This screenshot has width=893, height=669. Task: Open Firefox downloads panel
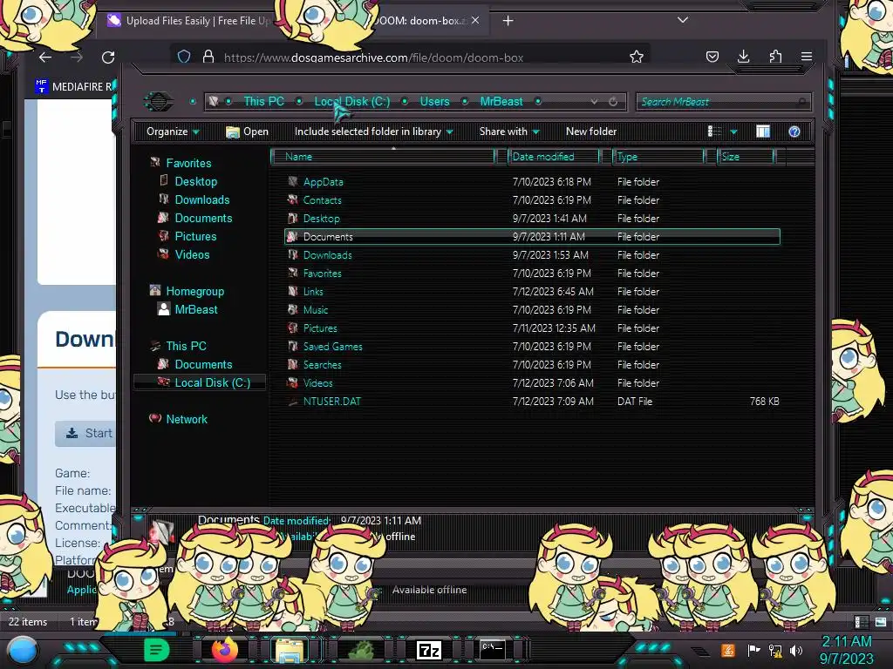coord(743,57)
